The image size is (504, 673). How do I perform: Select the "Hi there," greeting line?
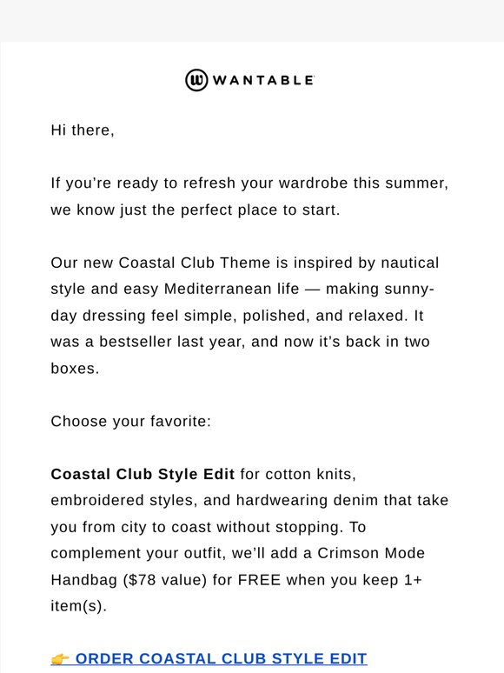click(83, 130)
